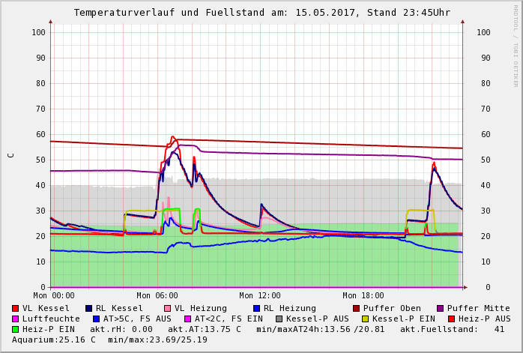The width and height of the screenshot is (523, 353).
Task: Click the Mon 06:00 time axis label
Action: point(157,296)
